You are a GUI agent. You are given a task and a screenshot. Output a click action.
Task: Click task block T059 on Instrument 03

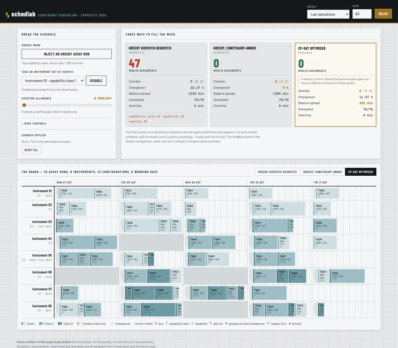(65, 225)
